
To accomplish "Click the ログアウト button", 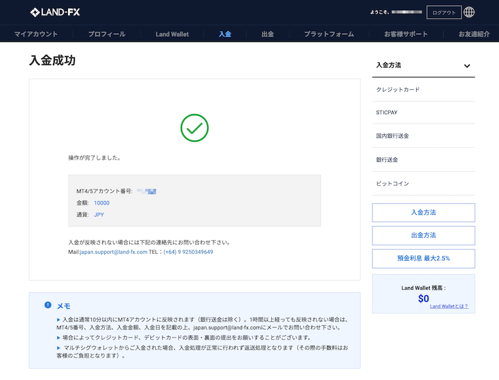I will (443, 12).
